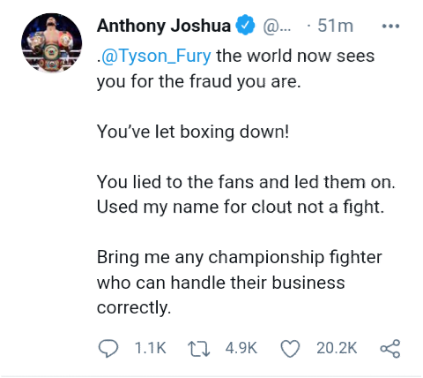Open Anthony Joshua's profile picture
This screenshot has width=423, height=378.
(52, 43)
